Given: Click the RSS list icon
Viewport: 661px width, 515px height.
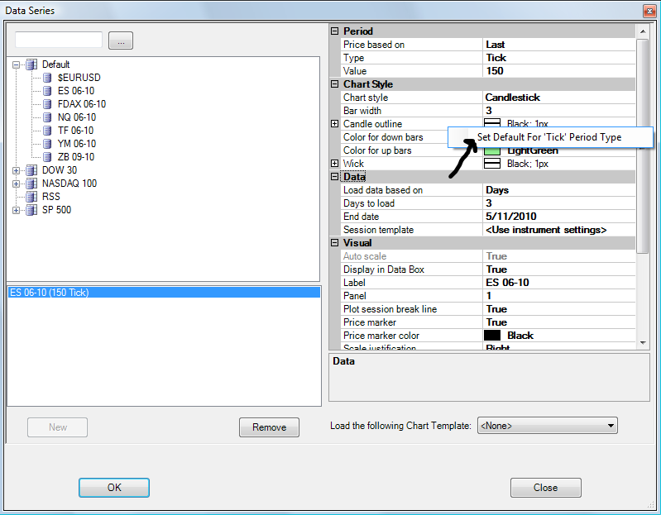Looking at the screenshot, I should 31,197.
